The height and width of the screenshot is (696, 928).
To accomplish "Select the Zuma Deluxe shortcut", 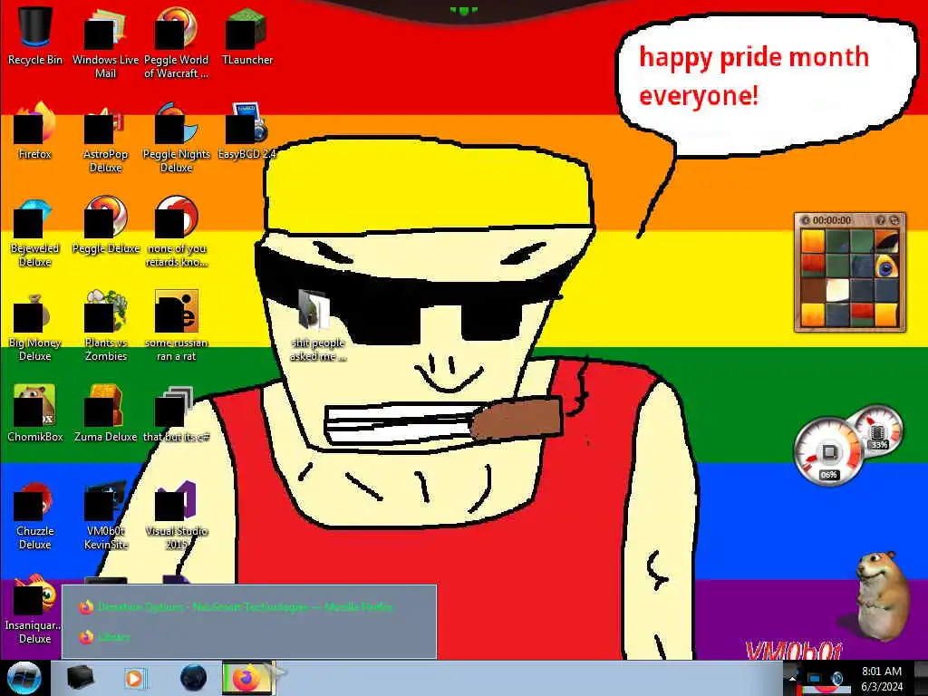I will [105, 413].
